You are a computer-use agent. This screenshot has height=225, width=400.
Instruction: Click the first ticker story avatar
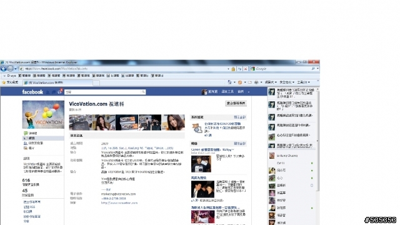272,92
